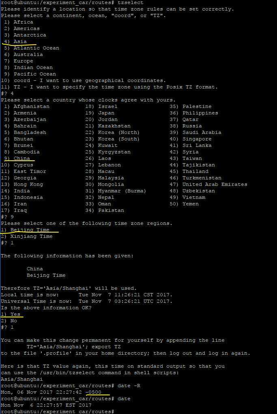Click the 'date -R' command text
This screenshot has height=414, width=277.
point(129,386)
